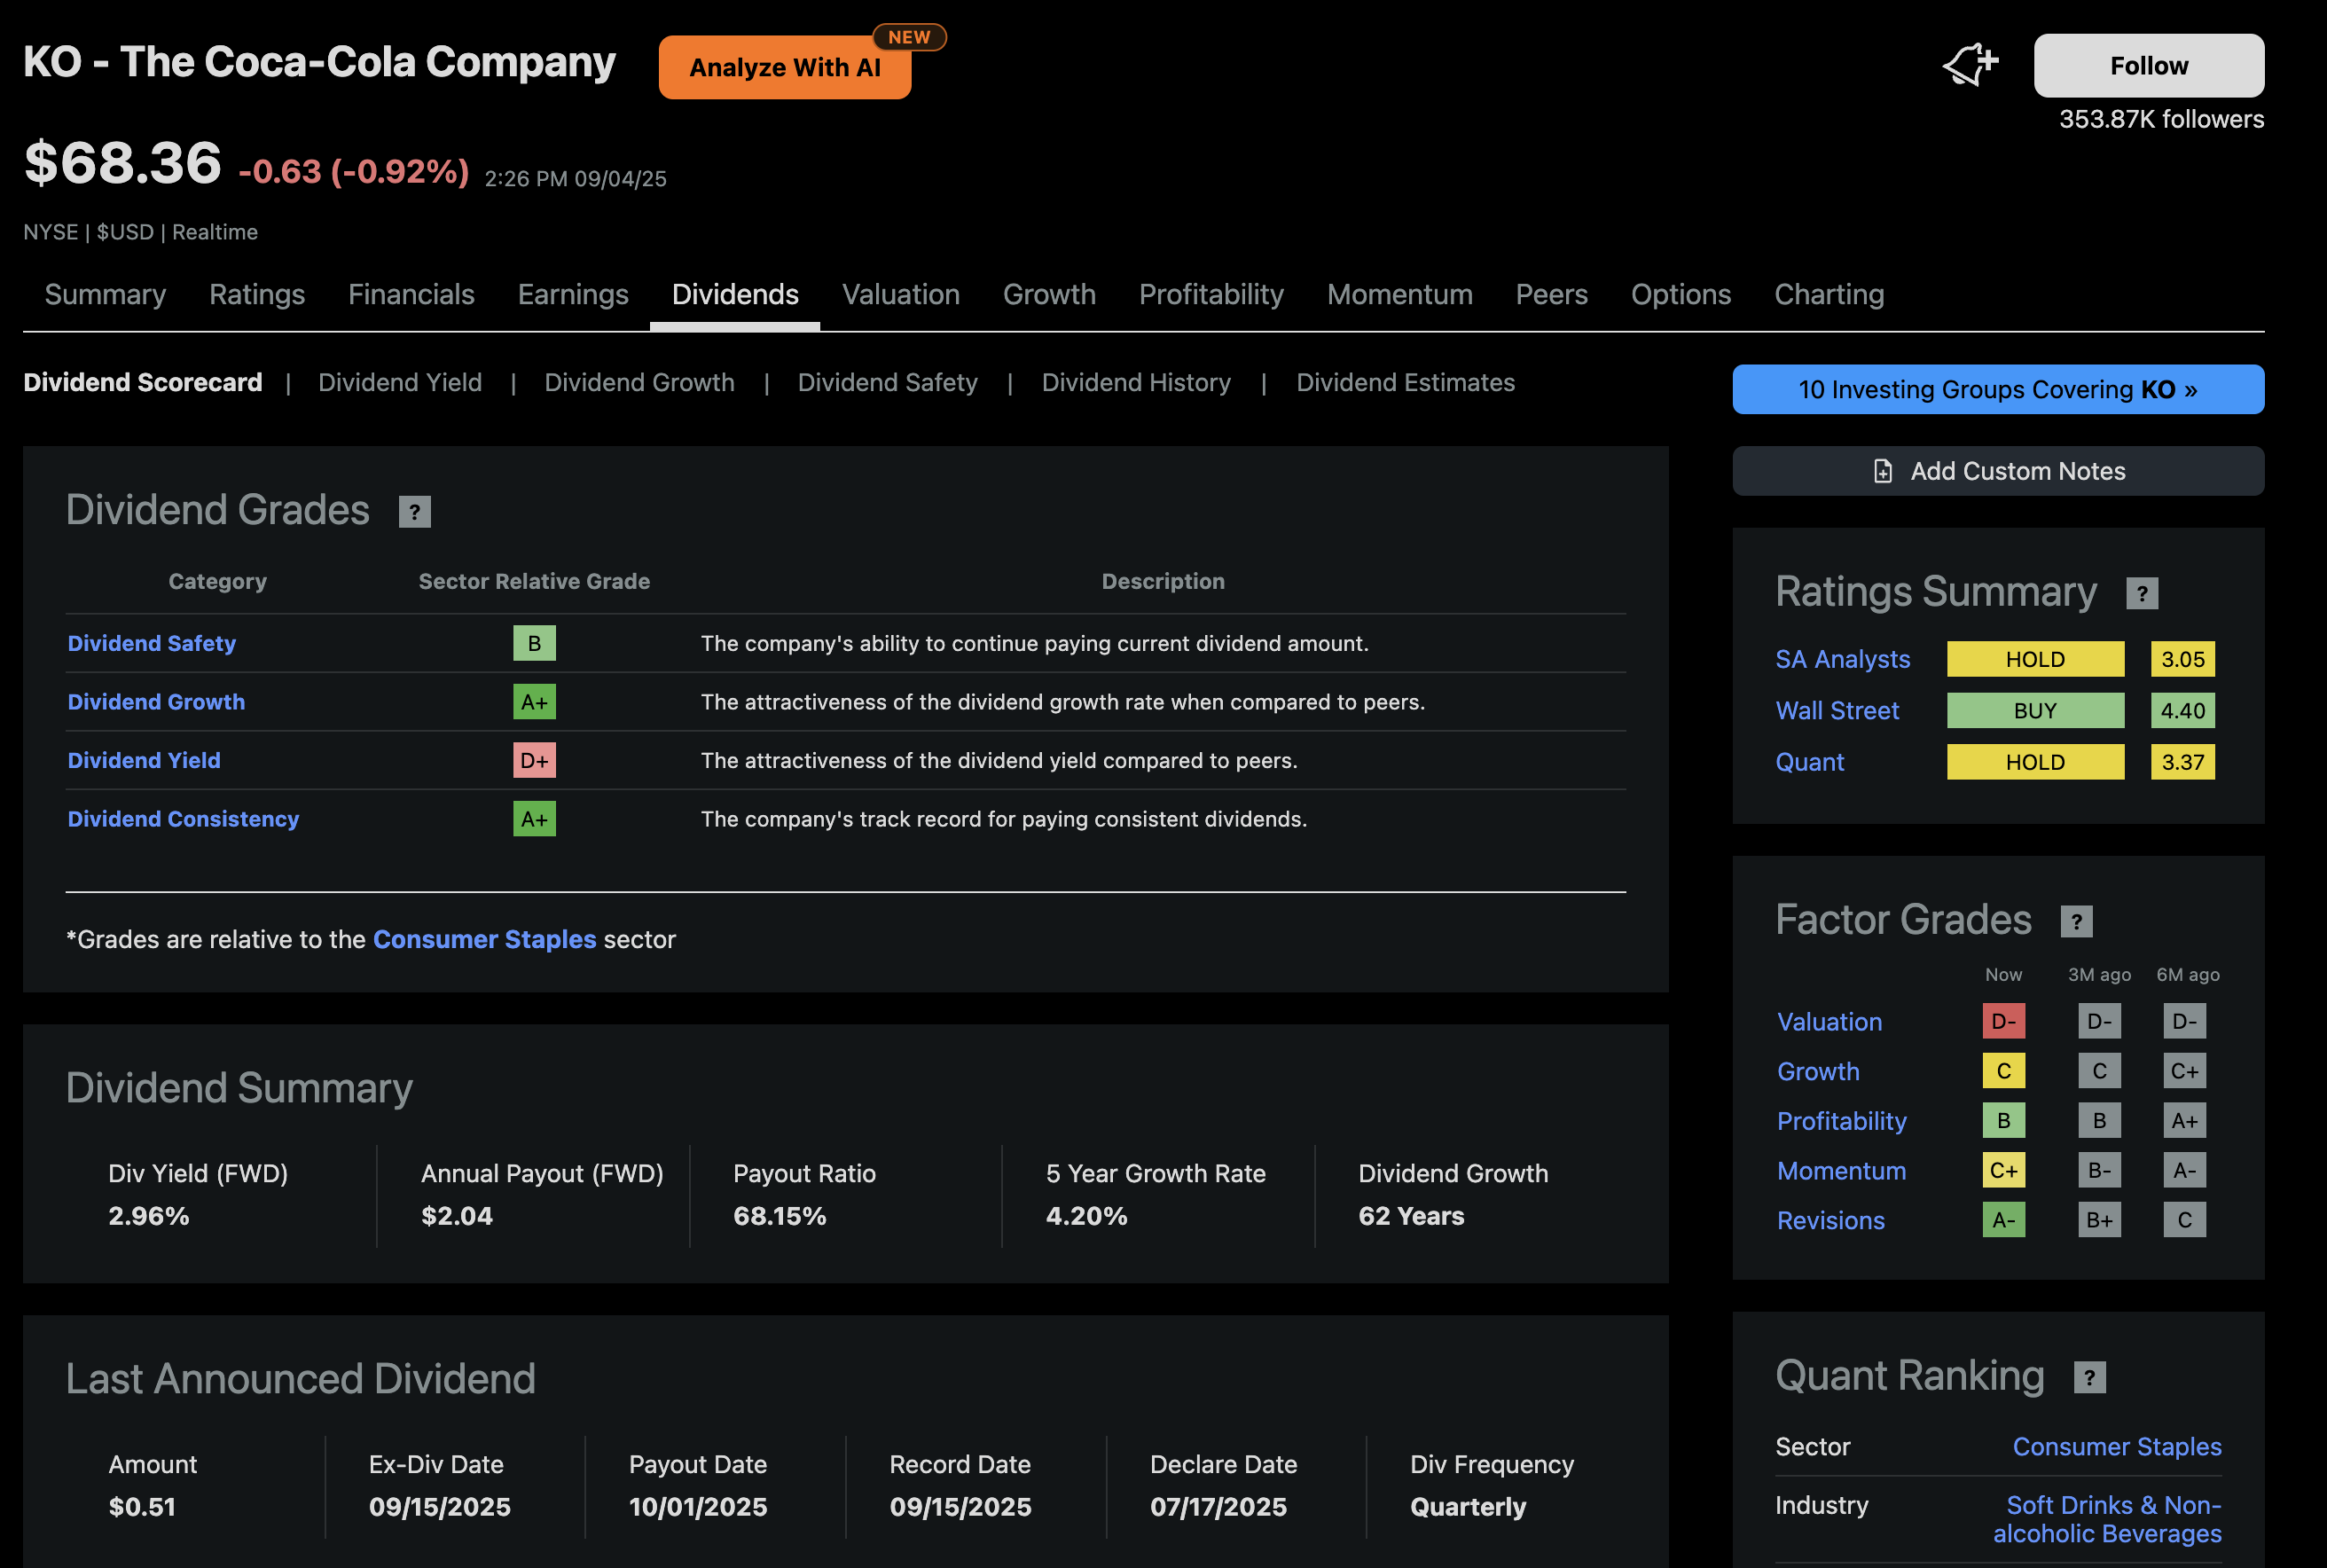Switch to the Valuation tab

900,295
